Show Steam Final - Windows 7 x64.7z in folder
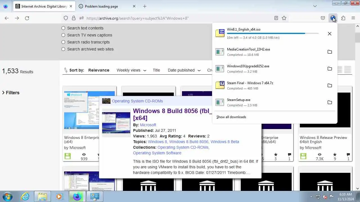 coord(330,86)
